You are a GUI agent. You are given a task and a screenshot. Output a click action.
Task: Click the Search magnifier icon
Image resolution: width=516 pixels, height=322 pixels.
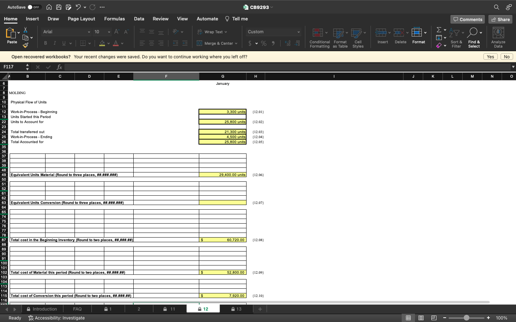(496, 7)
